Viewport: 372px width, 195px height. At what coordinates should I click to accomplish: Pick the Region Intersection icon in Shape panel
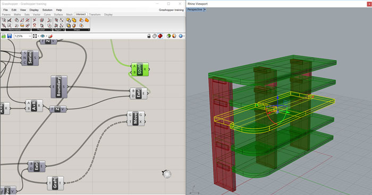tap(81, 25)
